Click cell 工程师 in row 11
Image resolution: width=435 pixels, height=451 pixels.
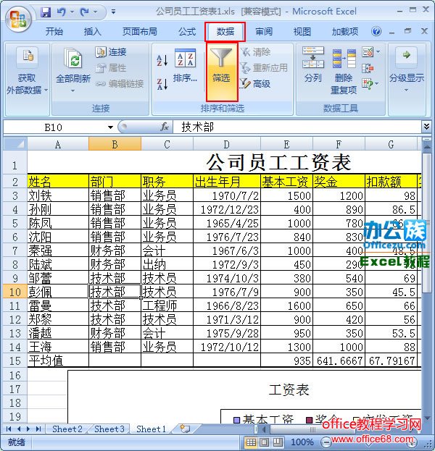167,305
